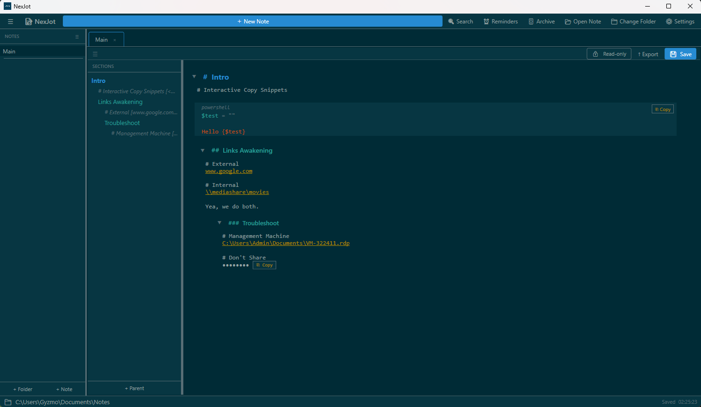701x407 pixels.
Task: Add a parent section with + Parent
Action: 135,388
